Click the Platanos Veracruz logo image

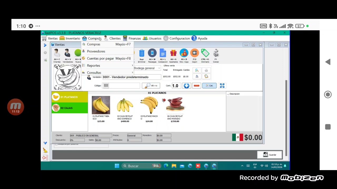67,77
